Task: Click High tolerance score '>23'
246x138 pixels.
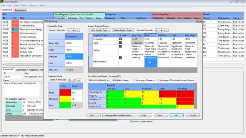Action: point(77,93)
